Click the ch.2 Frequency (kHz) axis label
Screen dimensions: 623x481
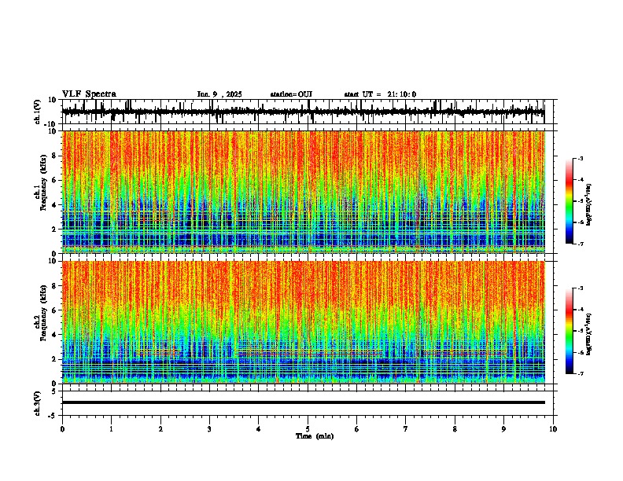(x=42, y=313)
